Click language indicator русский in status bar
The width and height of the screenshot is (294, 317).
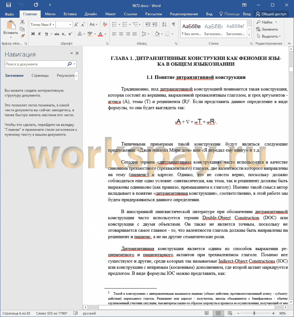pos(89,313)
